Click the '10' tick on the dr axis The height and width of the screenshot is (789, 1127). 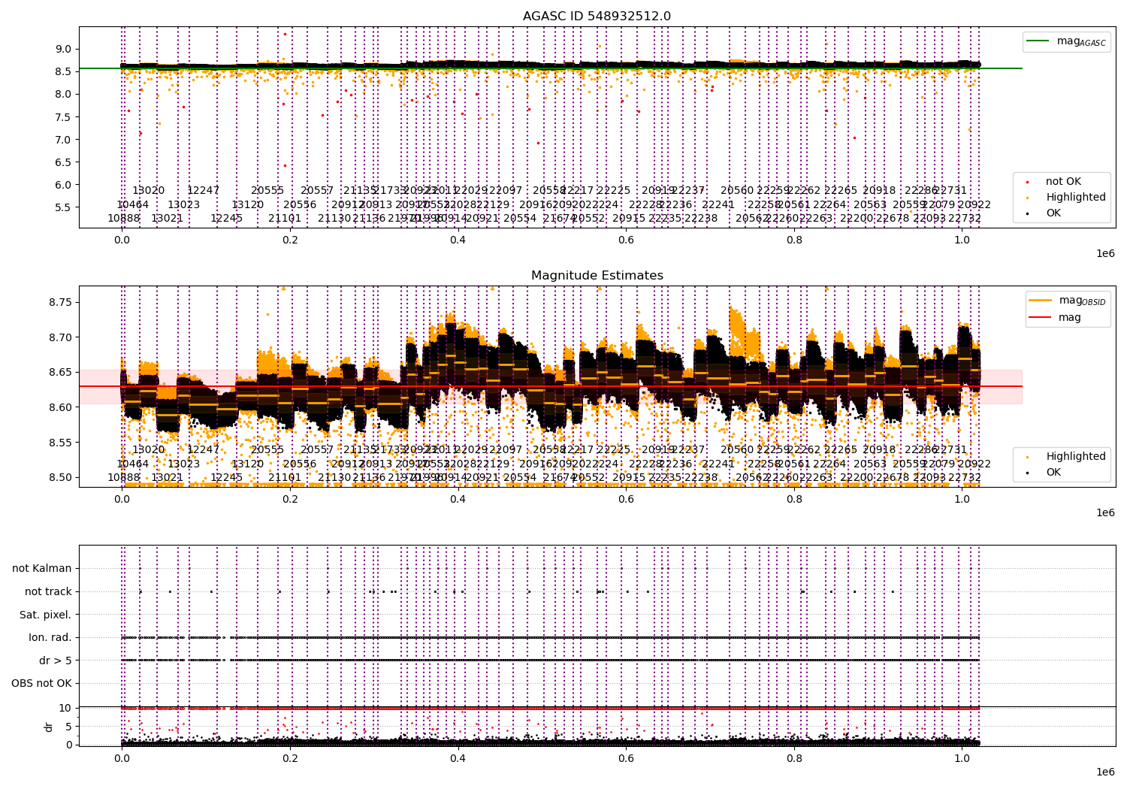coord(65,708)
